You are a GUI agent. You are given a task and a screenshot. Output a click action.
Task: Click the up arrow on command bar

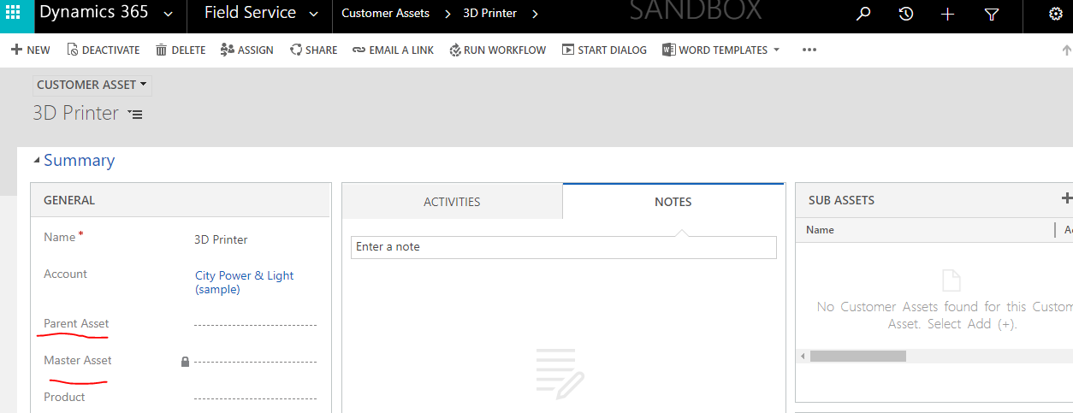1066,50
